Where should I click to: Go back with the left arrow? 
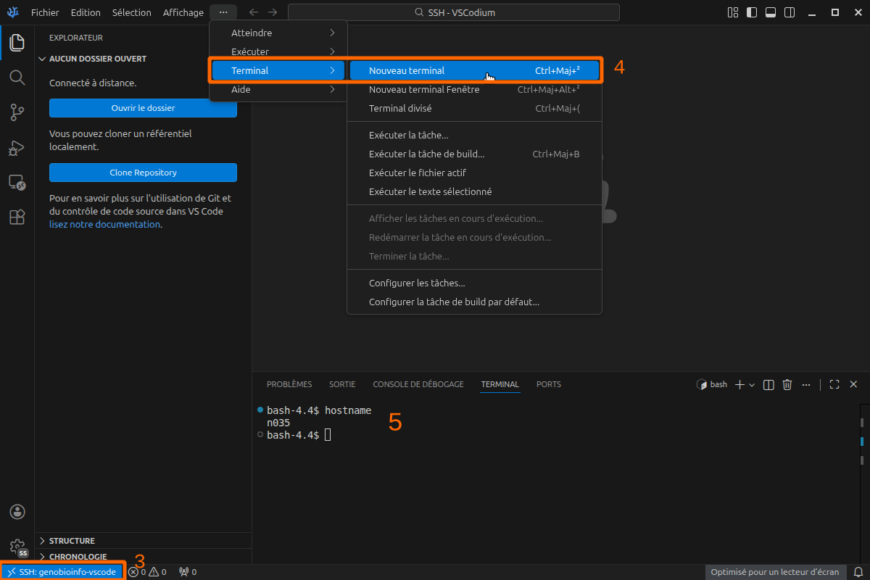[253, 12]
